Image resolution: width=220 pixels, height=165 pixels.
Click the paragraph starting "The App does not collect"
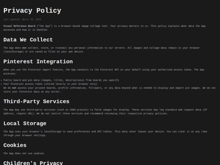(101, 50)
